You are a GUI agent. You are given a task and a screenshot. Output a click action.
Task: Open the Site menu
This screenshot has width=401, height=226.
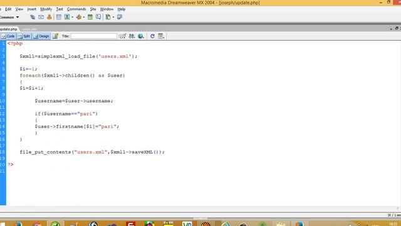click(x=93, y=9)
